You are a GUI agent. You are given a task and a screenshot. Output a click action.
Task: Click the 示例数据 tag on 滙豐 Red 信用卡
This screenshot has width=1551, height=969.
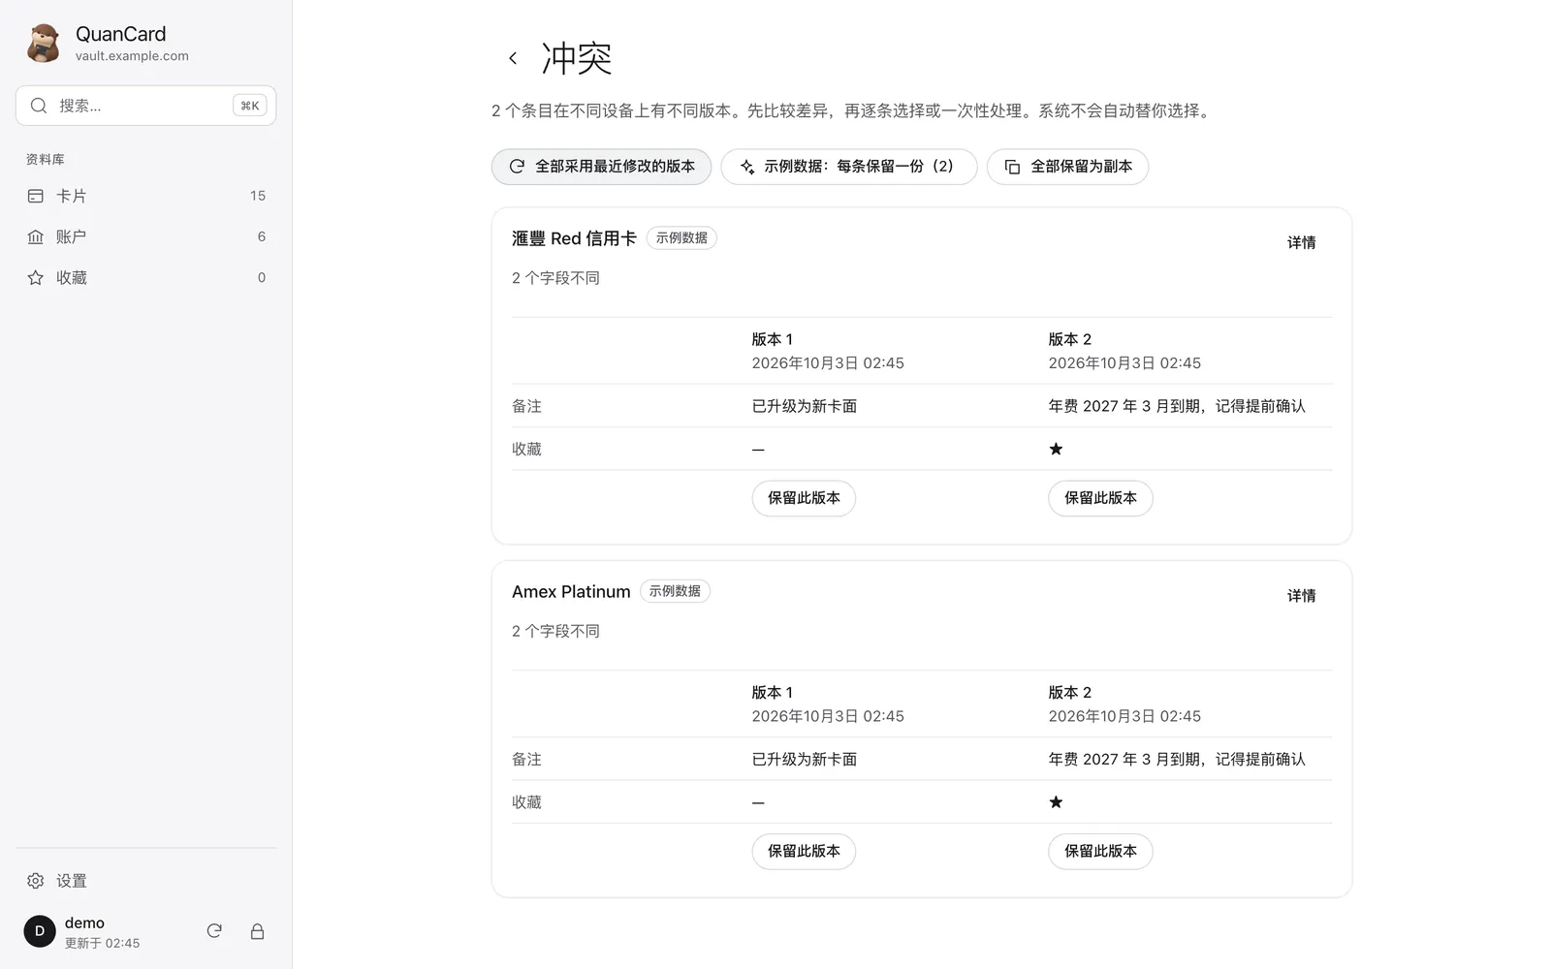pyautogui.click(x=681, y=238)
